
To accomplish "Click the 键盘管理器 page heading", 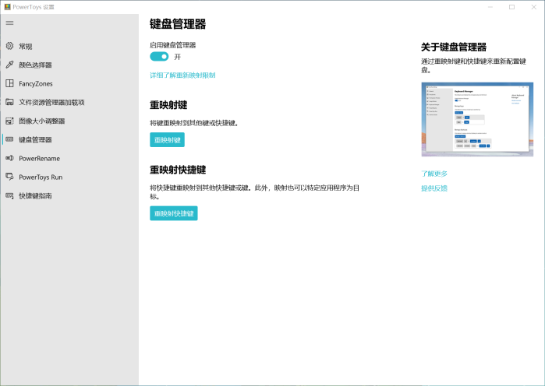I will (x=178, y=24).
